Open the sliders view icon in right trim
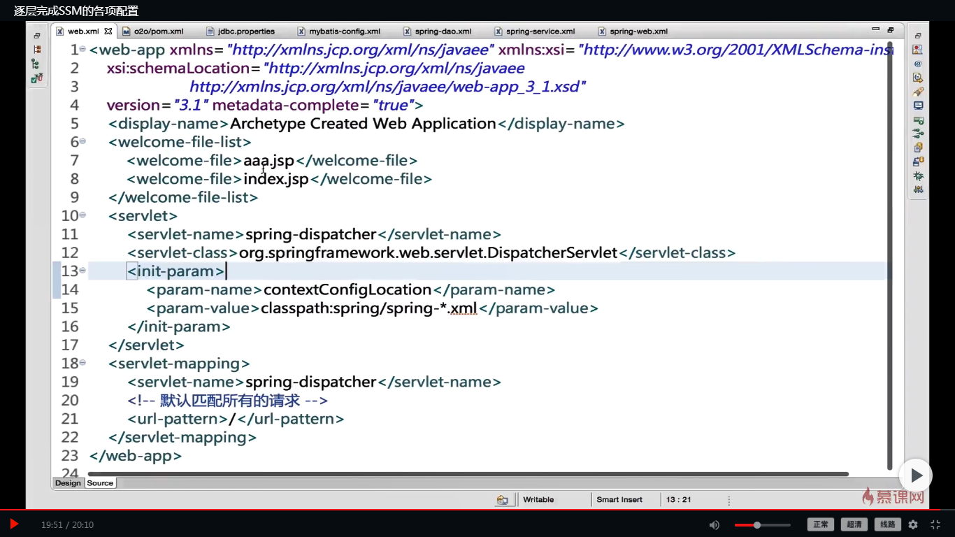The width and height of the screenshot is (955, 537). [x=918, y=189]
